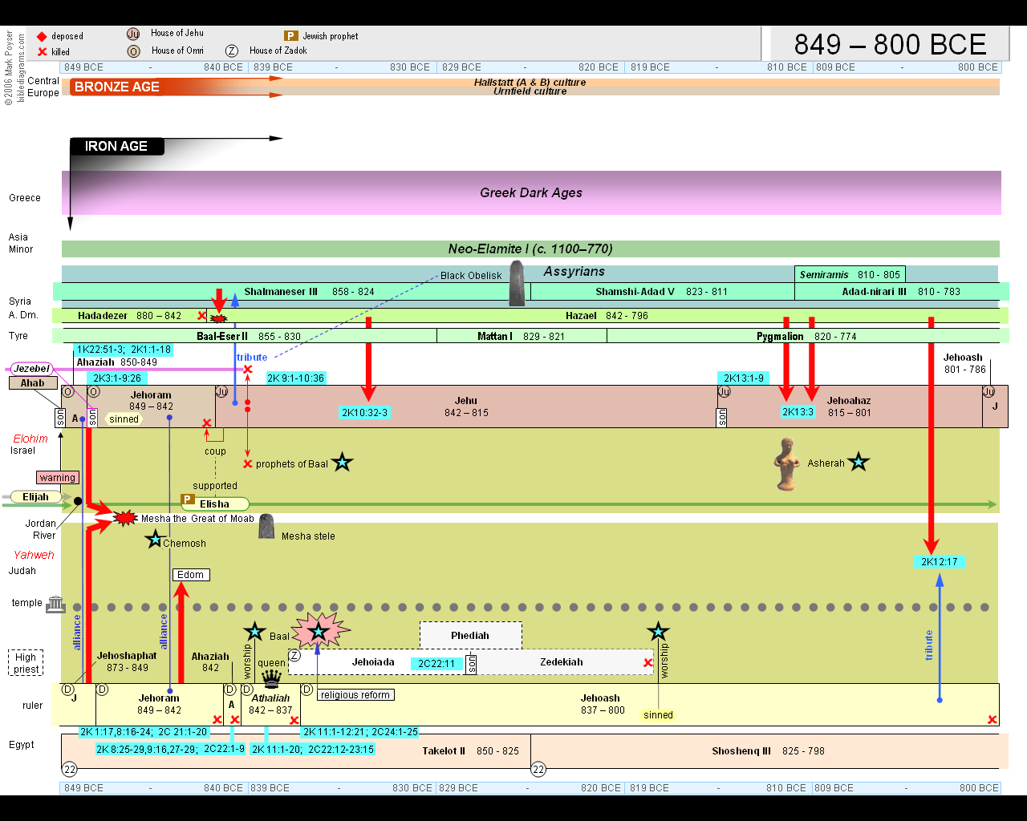Click the Mesha stele stone image
Viewport: 1027px width, 821px height.
(x=266, y=526)
